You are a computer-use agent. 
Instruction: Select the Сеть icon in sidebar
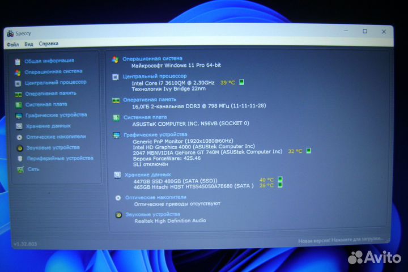pos(20,169)
